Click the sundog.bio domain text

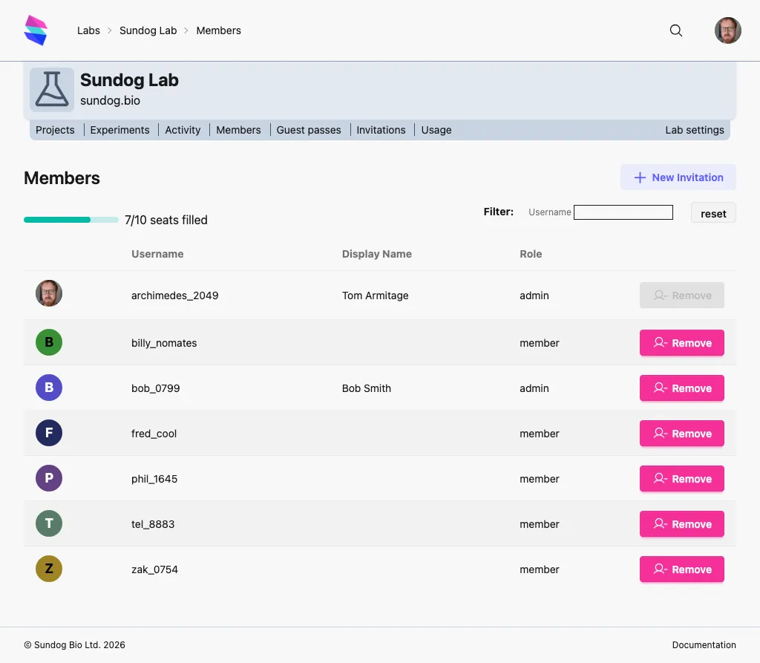tap(110, 100)
